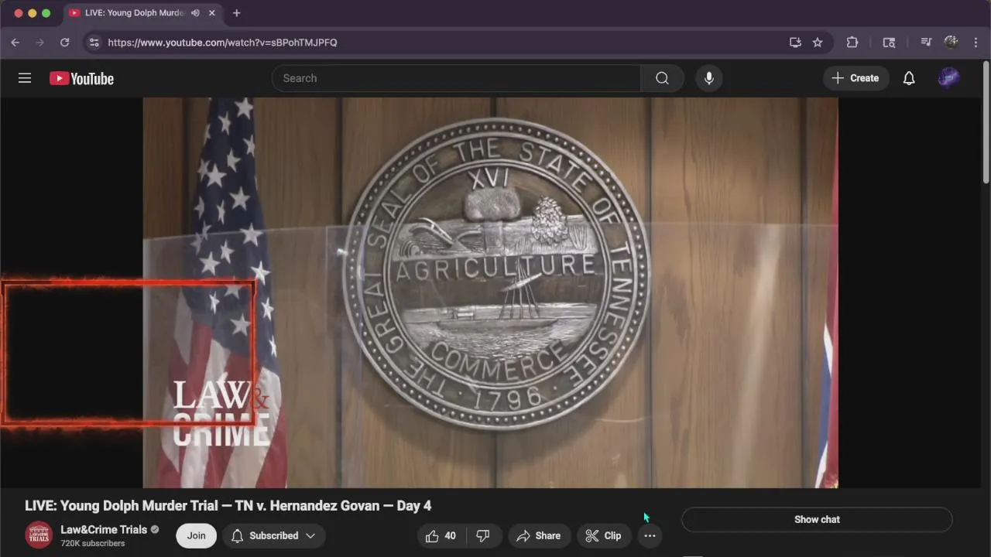Open the side panel search icon

pos(889,43)
